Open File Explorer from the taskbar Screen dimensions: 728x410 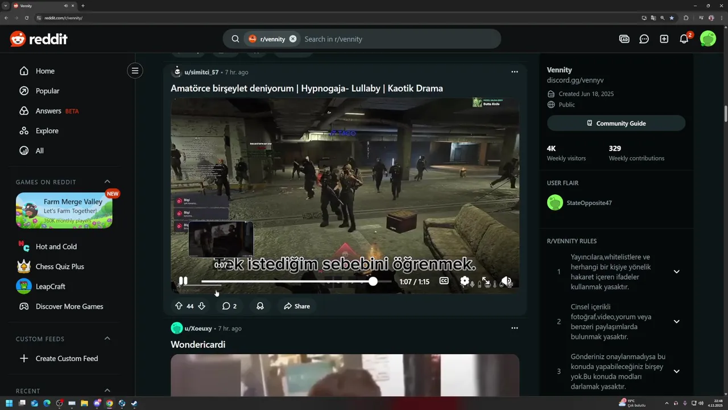click(x=84, y=403)
